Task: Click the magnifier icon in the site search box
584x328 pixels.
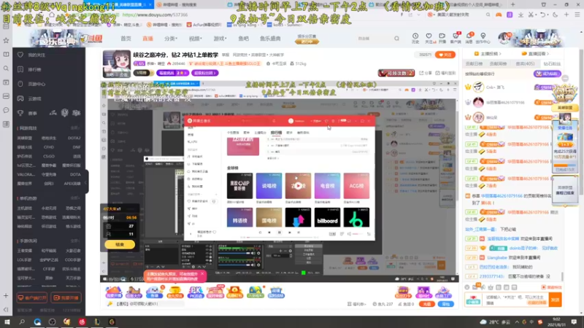Action: pos(396,39)
